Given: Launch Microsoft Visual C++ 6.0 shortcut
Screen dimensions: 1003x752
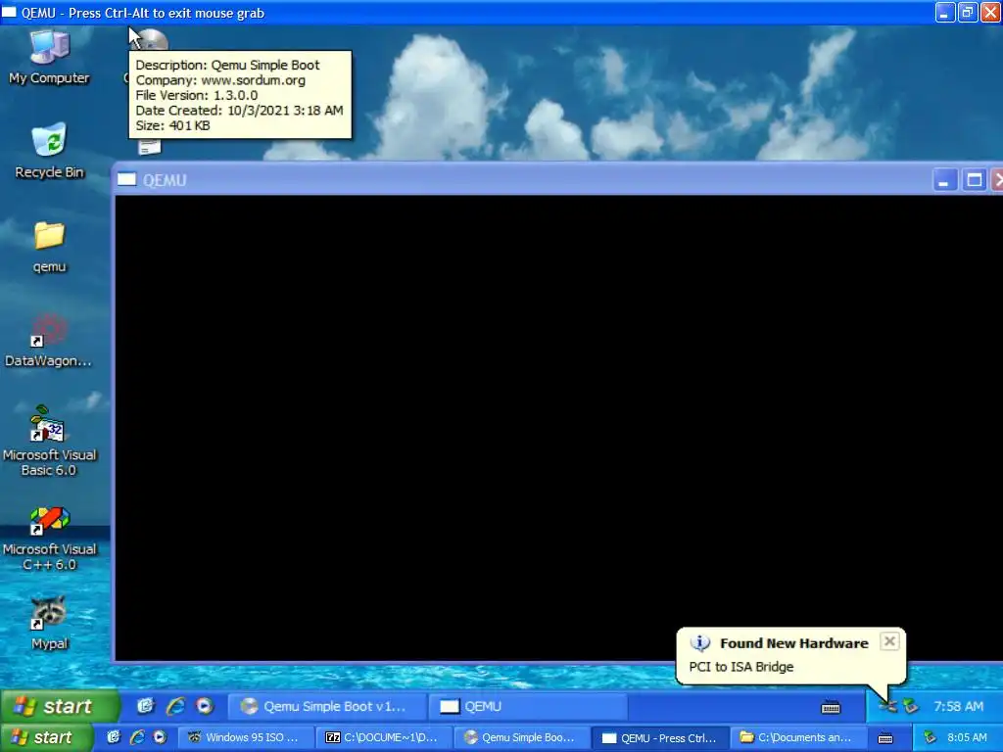Looking at the screenshot, I should 49,539.
